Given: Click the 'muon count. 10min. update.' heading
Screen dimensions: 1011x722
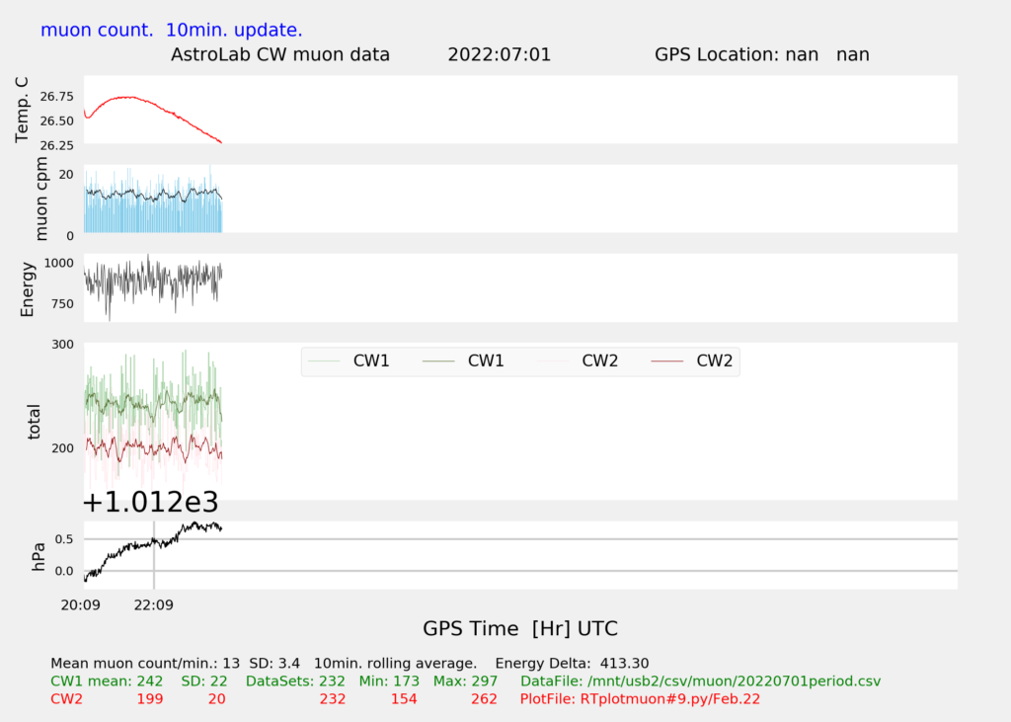Looking at the screenshot, I should pyautogui.click(x=172, y=31).
